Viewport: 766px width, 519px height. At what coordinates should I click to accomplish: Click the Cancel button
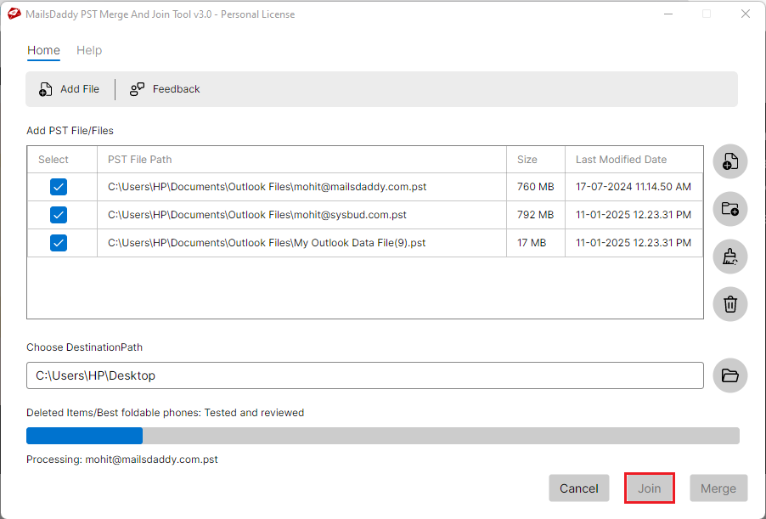[579, 488]
